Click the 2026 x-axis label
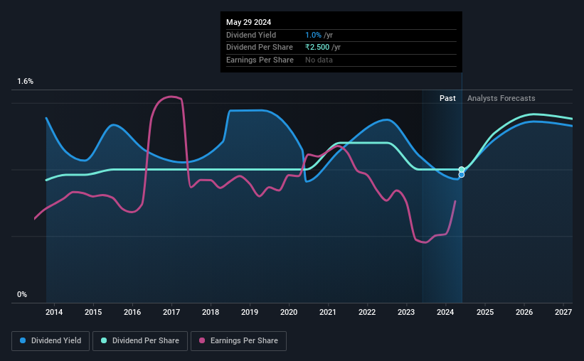Image resolution: width=584 pixels, height=361 pixels. [x=524, y=312]
